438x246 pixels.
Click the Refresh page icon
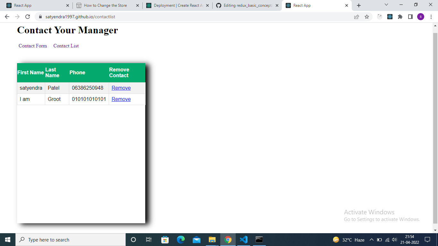pos(27,16)
